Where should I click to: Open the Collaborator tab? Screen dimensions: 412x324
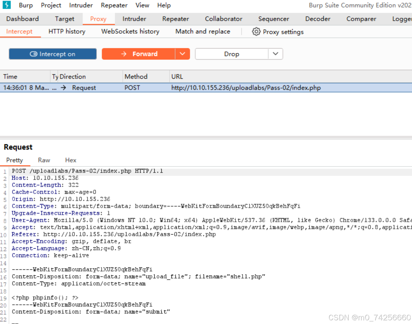[224, 19]
